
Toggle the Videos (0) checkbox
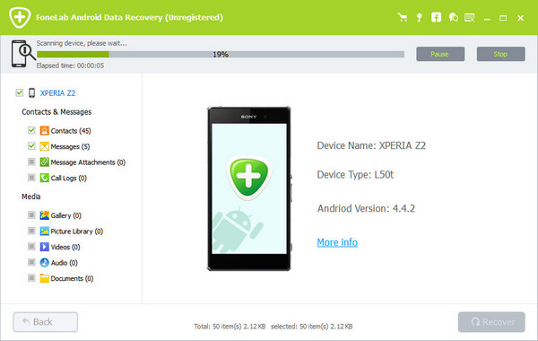point(31,246)
